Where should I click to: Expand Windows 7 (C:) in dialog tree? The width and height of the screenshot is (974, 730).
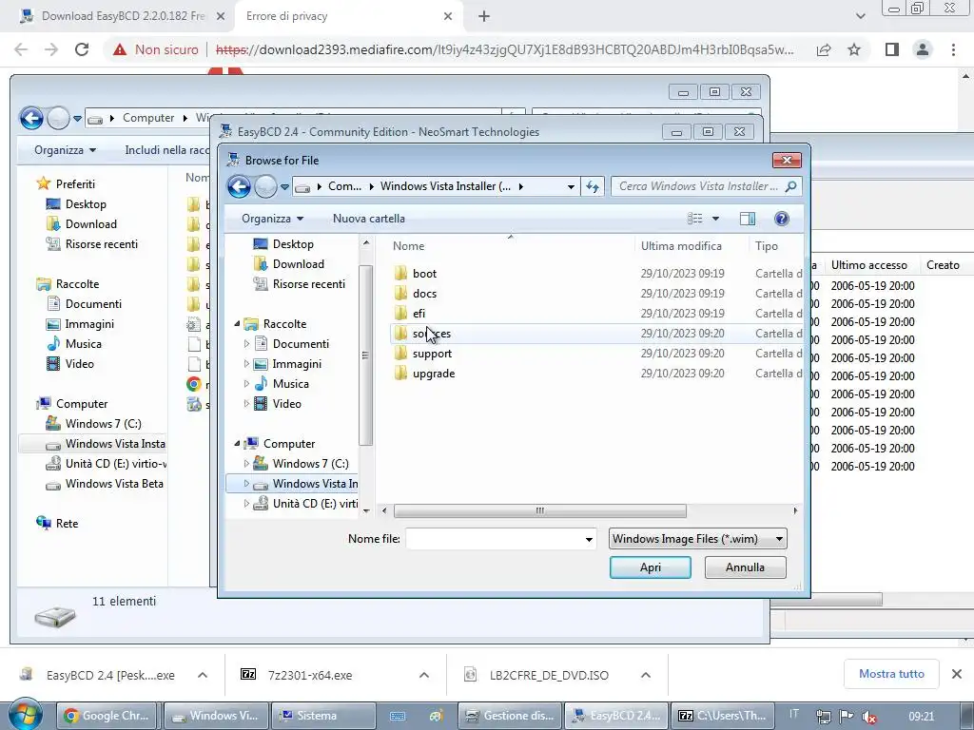246,464
